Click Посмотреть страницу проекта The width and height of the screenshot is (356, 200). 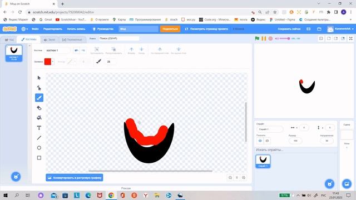point(206,29)
